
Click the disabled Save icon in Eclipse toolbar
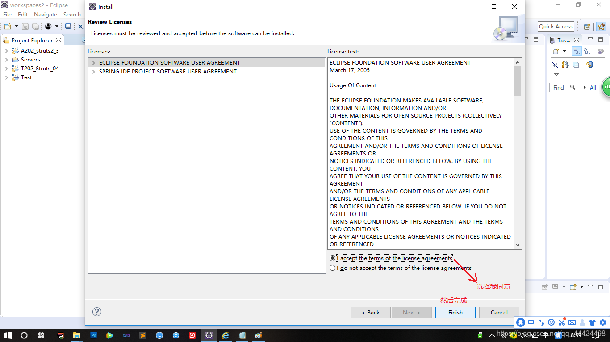tap(25, 27)
